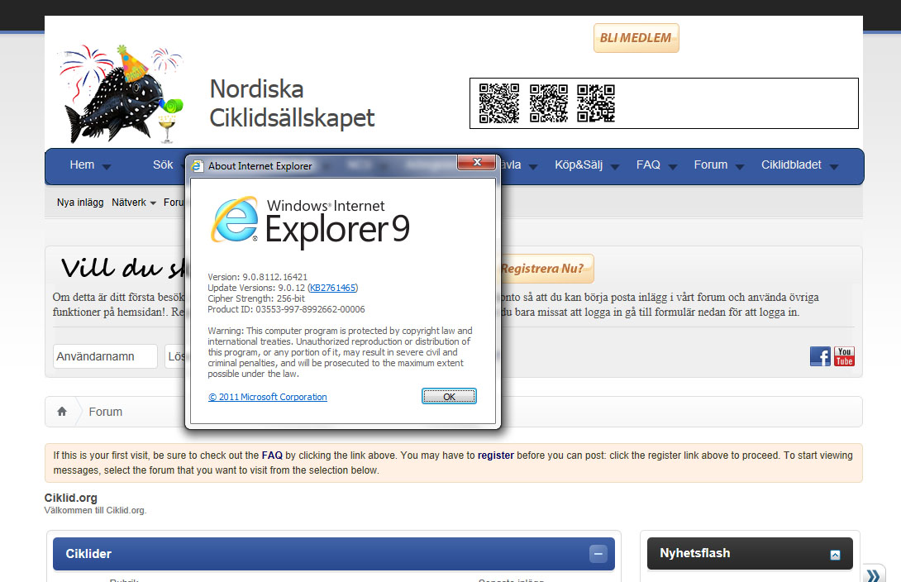Click the Nordiska Ciklidsällskapet title
Viewport: 901px width, 582px height.
point(292,103)
